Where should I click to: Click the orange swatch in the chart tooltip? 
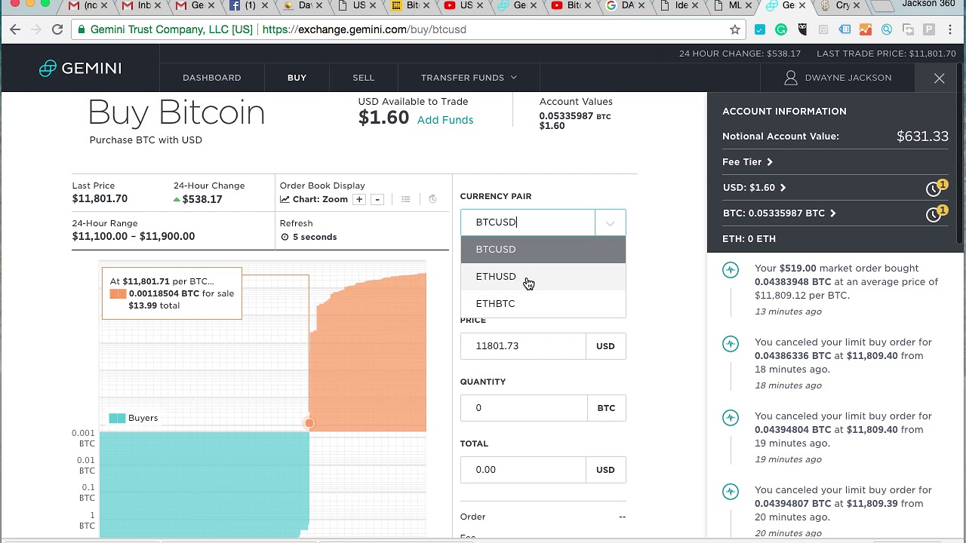coord(118,293)
